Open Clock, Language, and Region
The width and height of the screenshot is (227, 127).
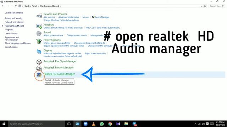coord(17,43)
